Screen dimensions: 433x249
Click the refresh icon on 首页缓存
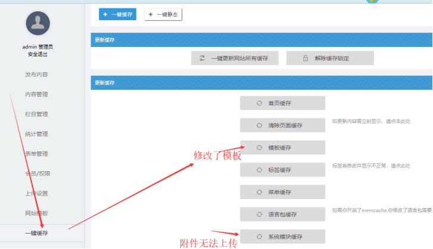click(259, 103)
